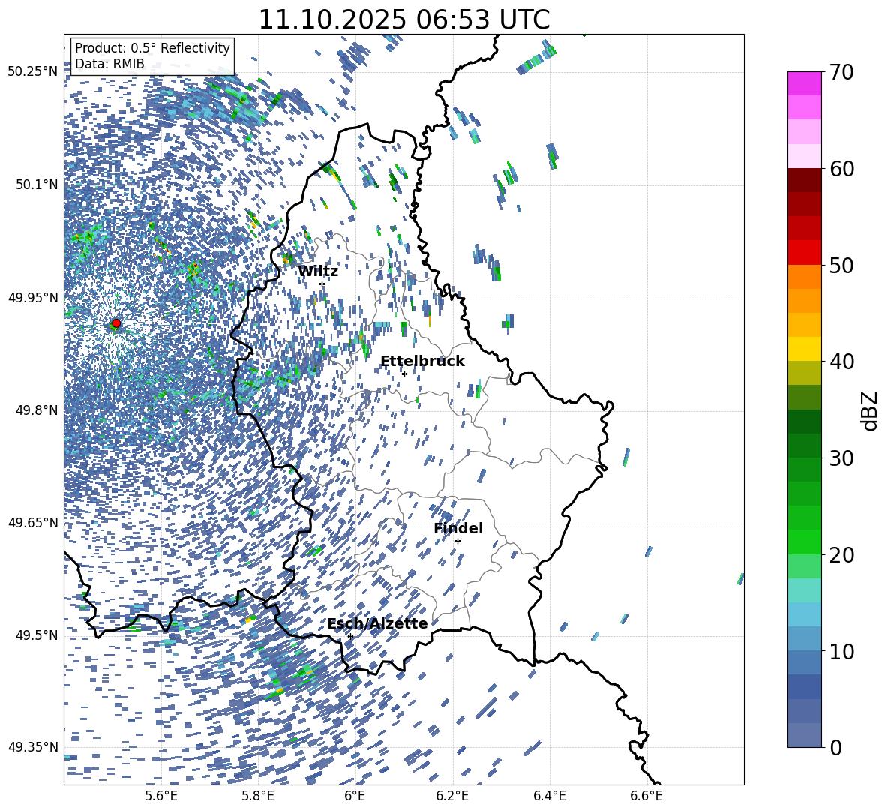Image resolution: width=888 pixels, height=811 pixels.
Task: Click the yellow swatch just above 40
Action: pyautogui.click(x=804, y=349)
